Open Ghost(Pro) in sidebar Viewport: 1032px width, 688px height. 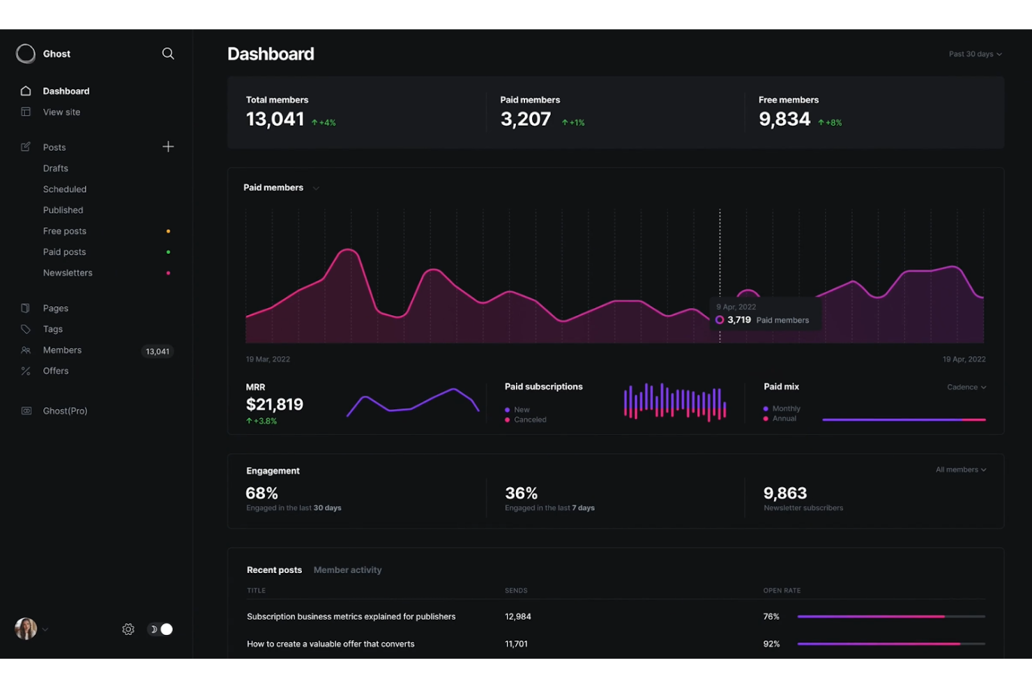click(x=65, y=411)
